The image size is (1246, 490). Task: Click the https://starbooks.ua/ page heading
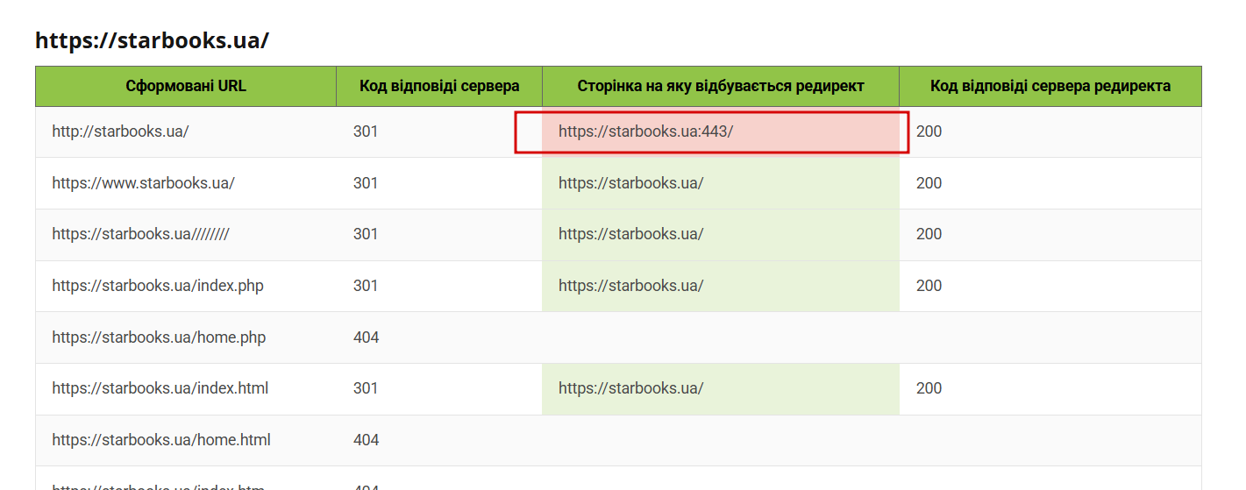pyautogui.click(x=152, y=40)
